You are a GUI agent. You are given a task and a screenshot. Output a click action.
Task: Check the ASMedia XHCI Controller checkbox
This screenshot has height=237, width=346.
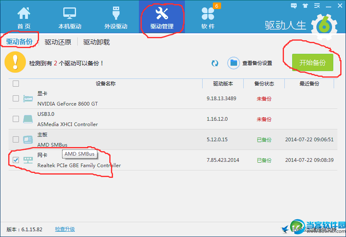[16, 119]
